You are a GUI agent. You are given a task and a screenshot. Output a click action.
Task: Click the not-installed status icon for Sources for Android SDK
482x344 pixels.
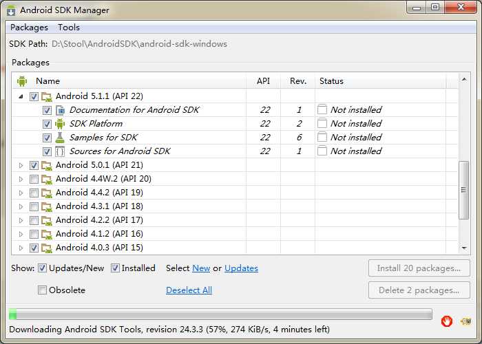pos(322,151)
